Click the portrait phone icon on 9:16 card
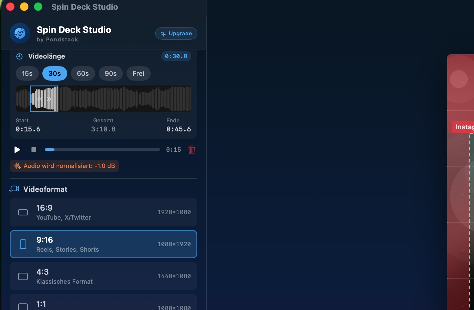The image size is (474, 310). click(x=23, y=244)
